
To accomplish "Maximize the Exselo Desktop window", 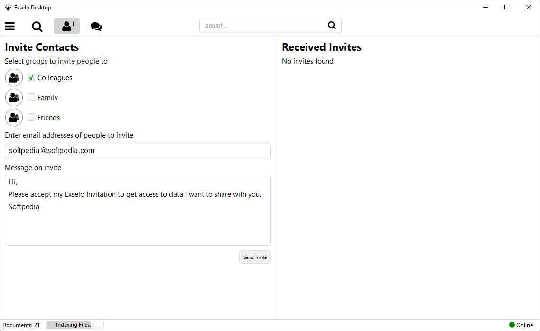I will 507,7.
